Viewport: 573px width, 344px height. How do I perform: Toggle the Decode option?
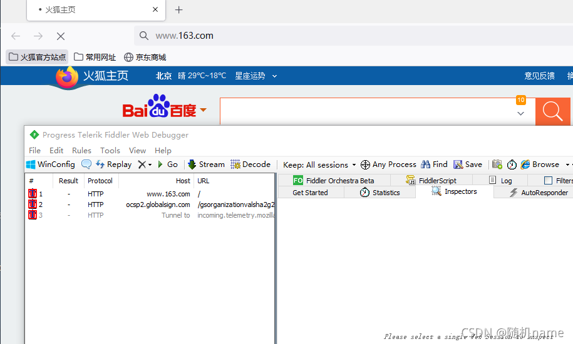point(250,164)
